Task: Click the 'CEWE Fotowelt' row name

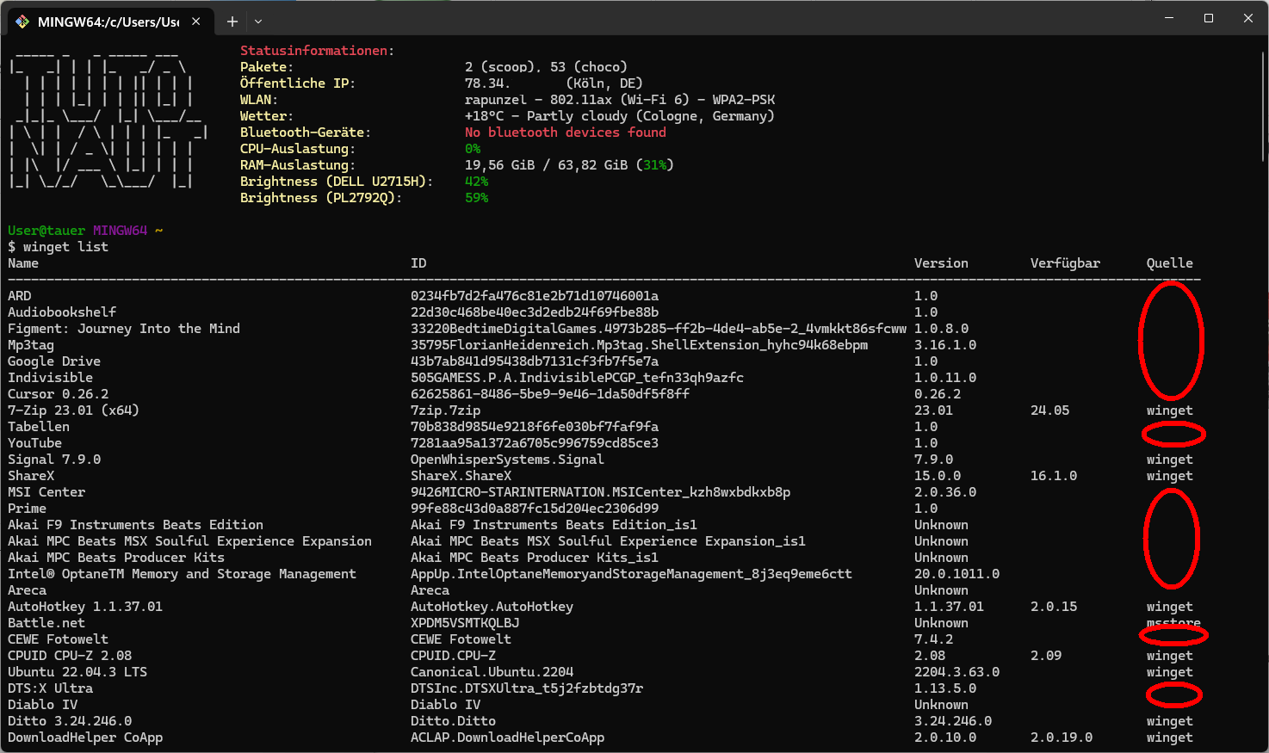Action: (x=58, y=639)
